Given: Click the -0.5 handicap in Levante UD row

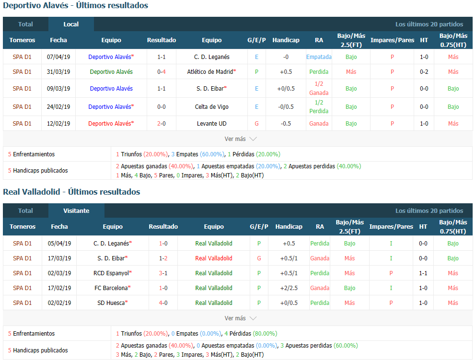Looking at the screenshot, I should coord(286,124).
